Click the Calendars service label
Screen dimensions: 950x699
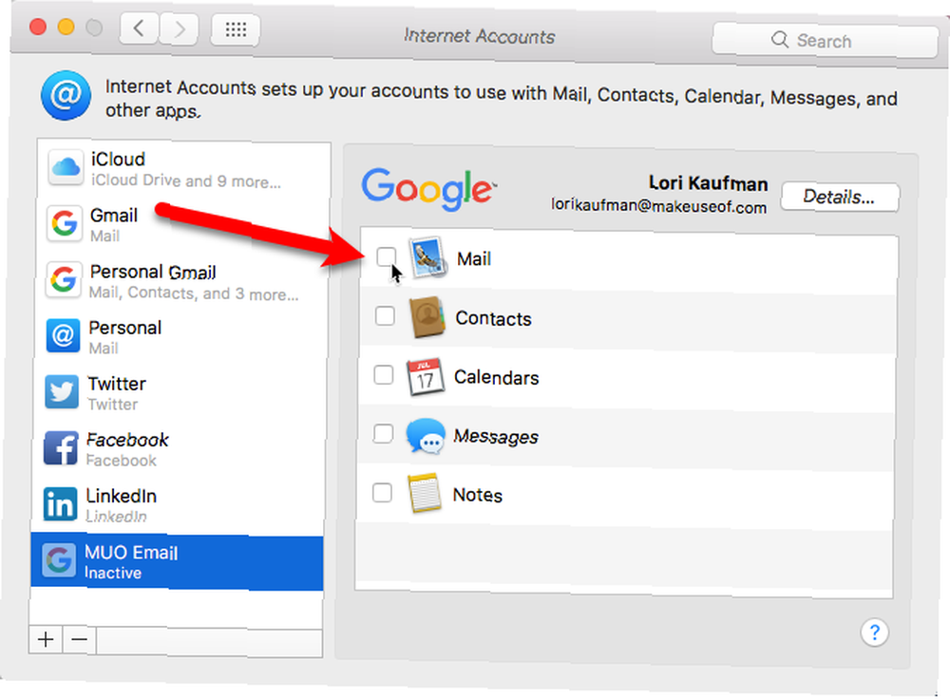pyautogui.click(x=496, y=377)
